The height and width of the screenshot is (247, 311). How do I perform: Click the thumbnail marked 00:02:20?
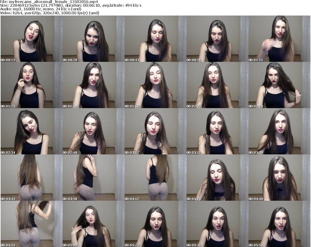coord(279,85)
